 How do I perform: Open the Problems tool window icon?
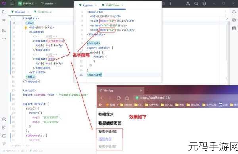[4, 136]
